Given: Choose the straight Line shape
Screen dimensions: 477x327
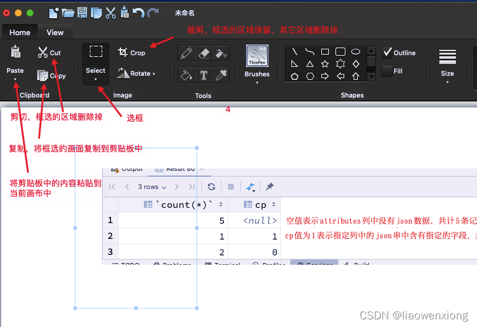Looking at the screenshot, I should coord(294,52).
